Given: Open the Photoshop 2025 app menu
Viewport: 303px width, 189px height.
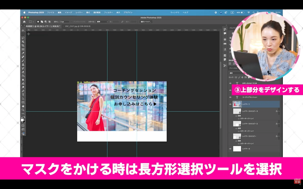Looking at the screenshot, I should (36, 12).
